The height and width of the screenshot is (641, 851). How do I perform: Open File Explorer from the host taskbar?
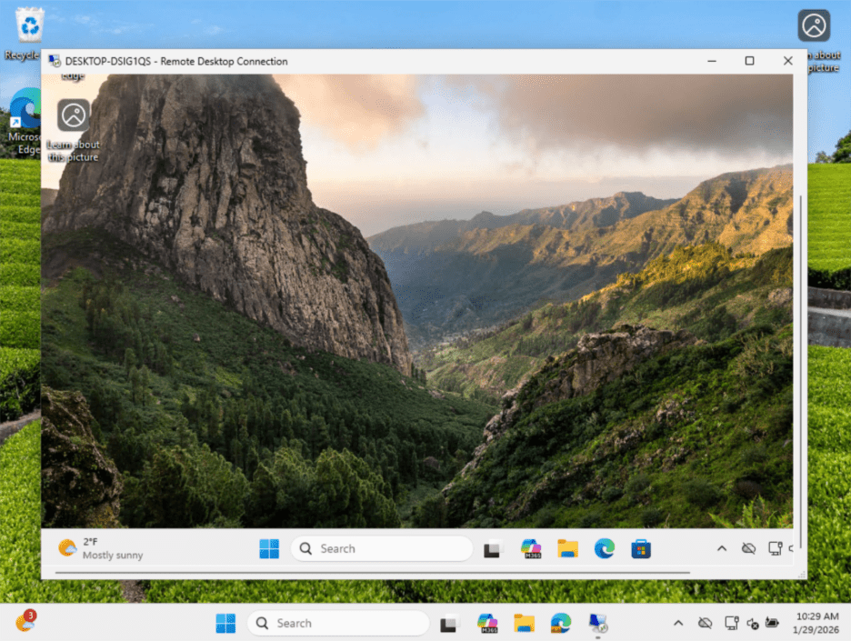tap(524, 624)
